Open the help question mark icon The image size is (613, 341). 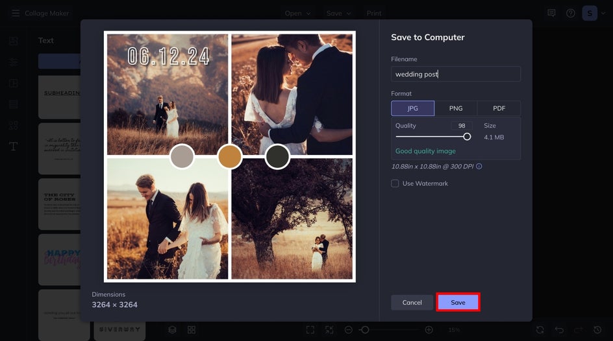tap(570, 13)
